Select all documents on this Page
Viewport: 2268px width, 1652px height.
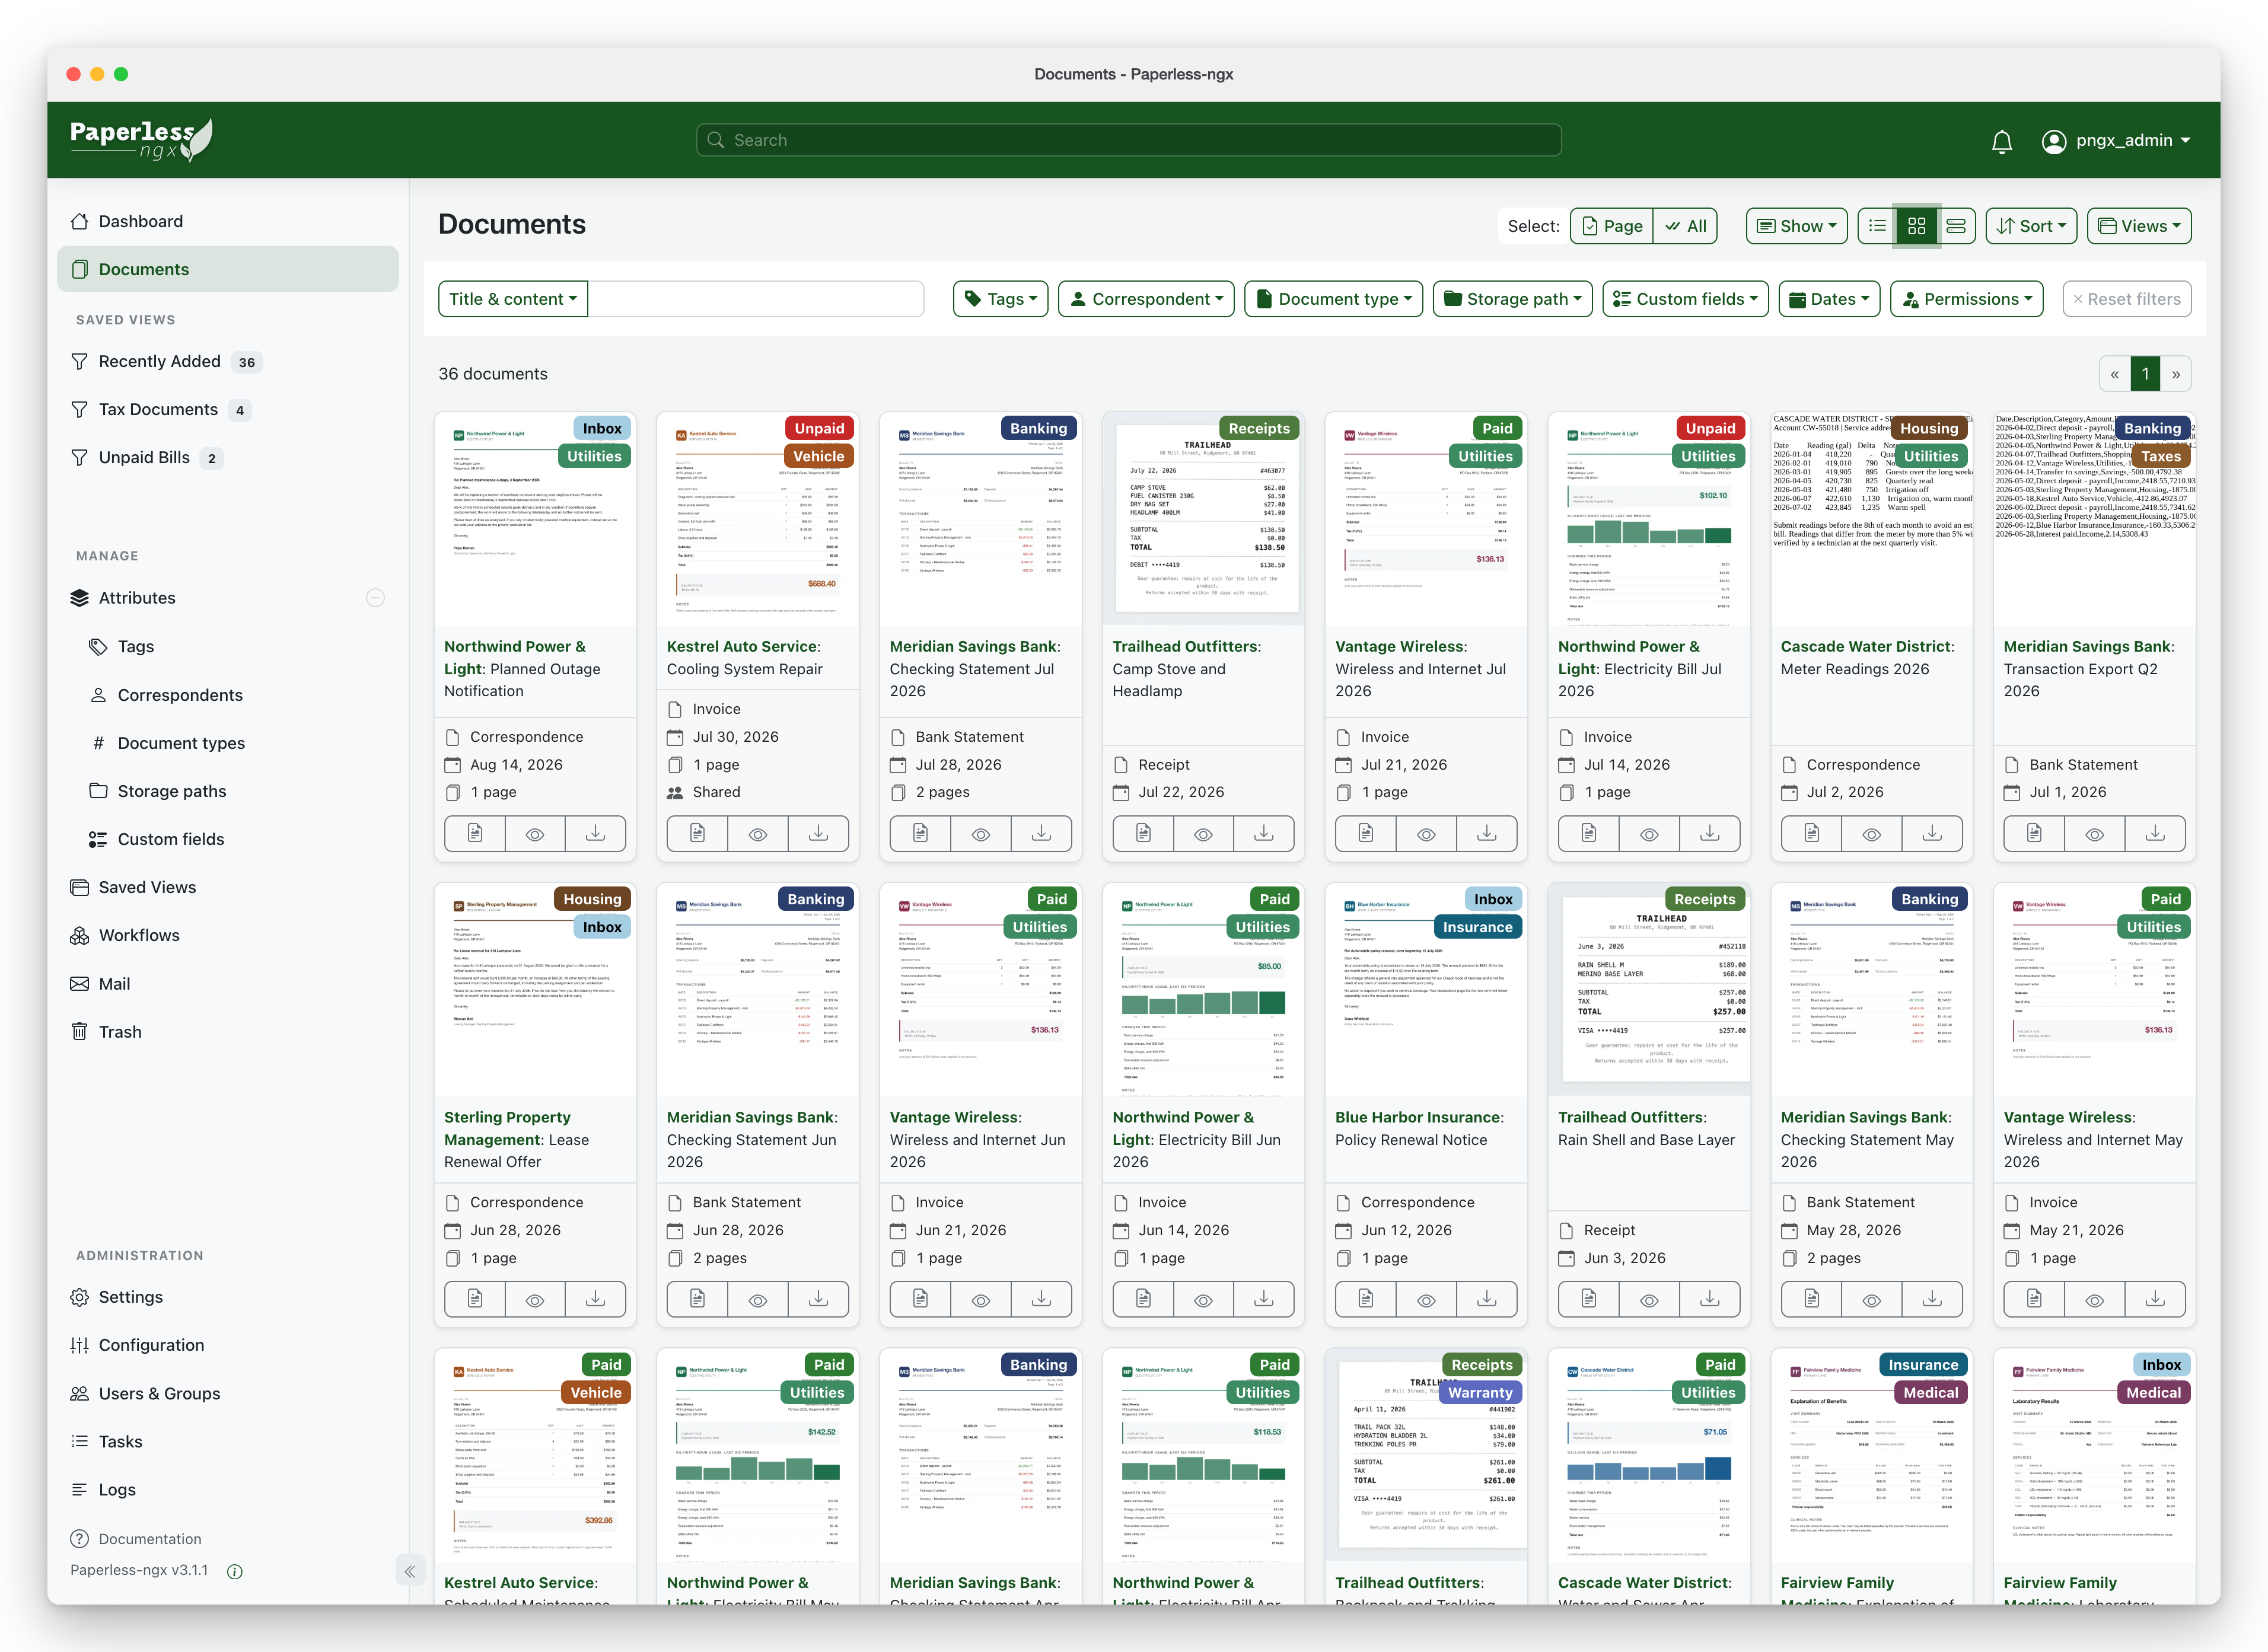[x=1612, y=226]
